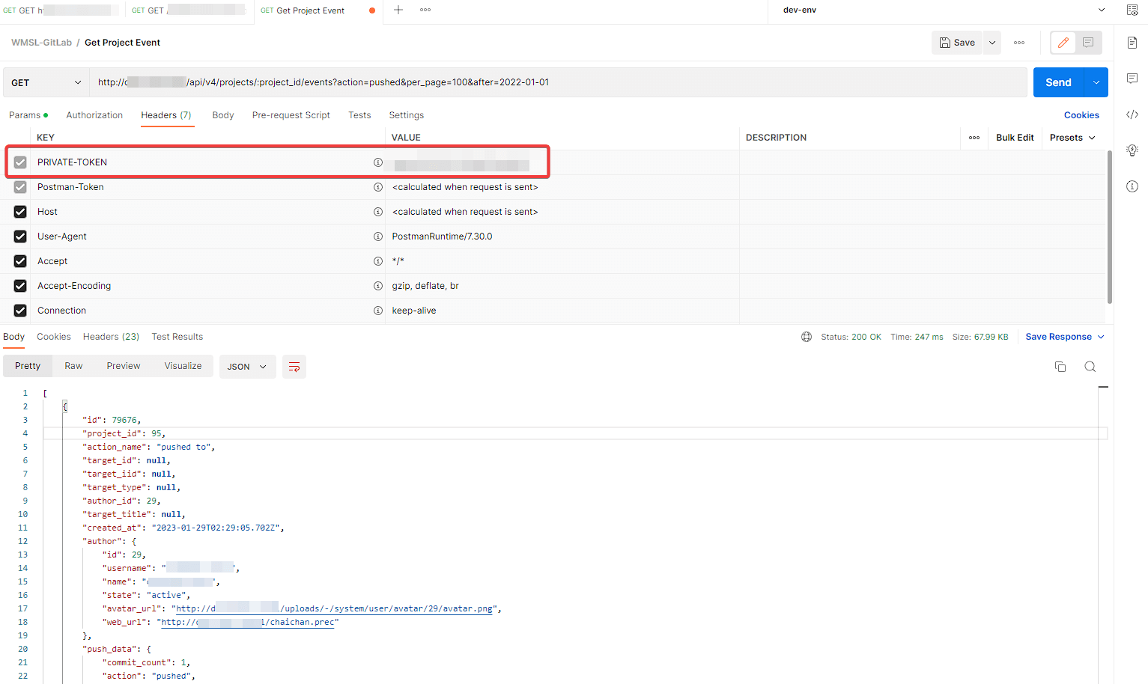
Task: Open the code snippet generator panel
Action: point(1132,114)
